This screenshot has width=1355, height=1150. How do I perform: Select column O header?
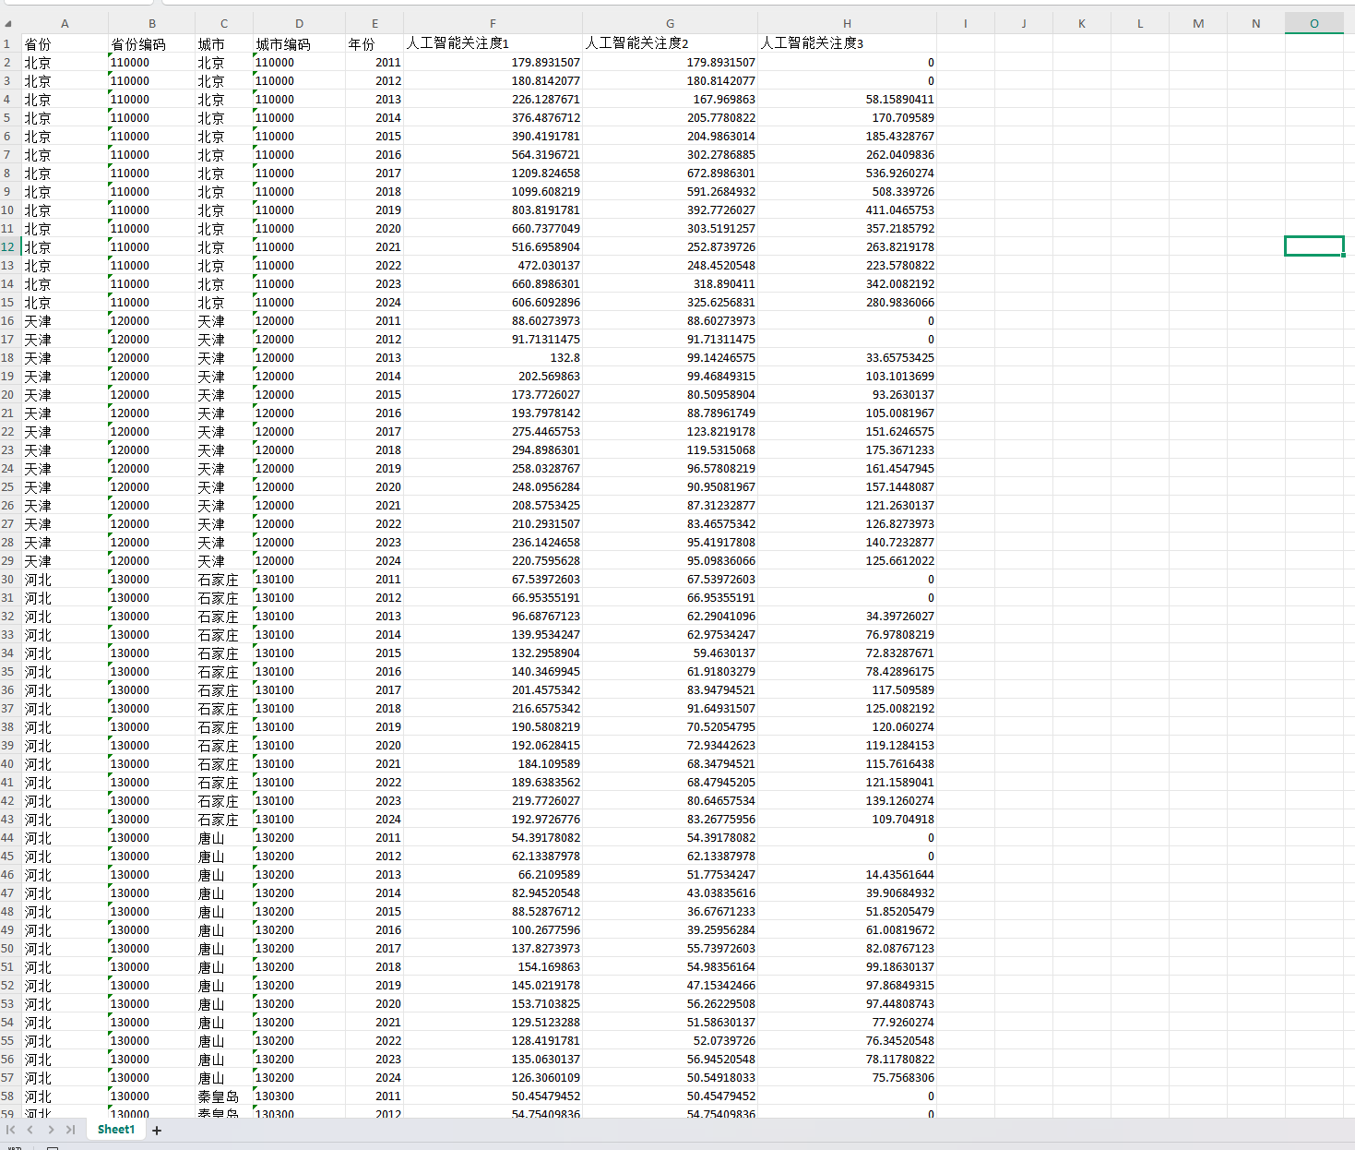point(1314,24)
